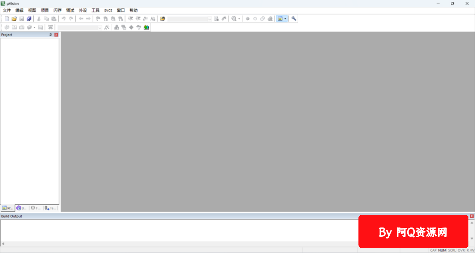Click the Save All icon
The image size is (475, 253).
tap(29, 19)
